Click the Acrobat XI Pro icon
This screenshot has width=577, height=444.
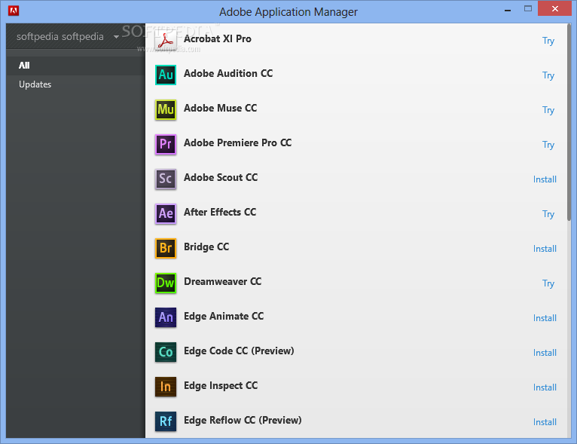166,40
